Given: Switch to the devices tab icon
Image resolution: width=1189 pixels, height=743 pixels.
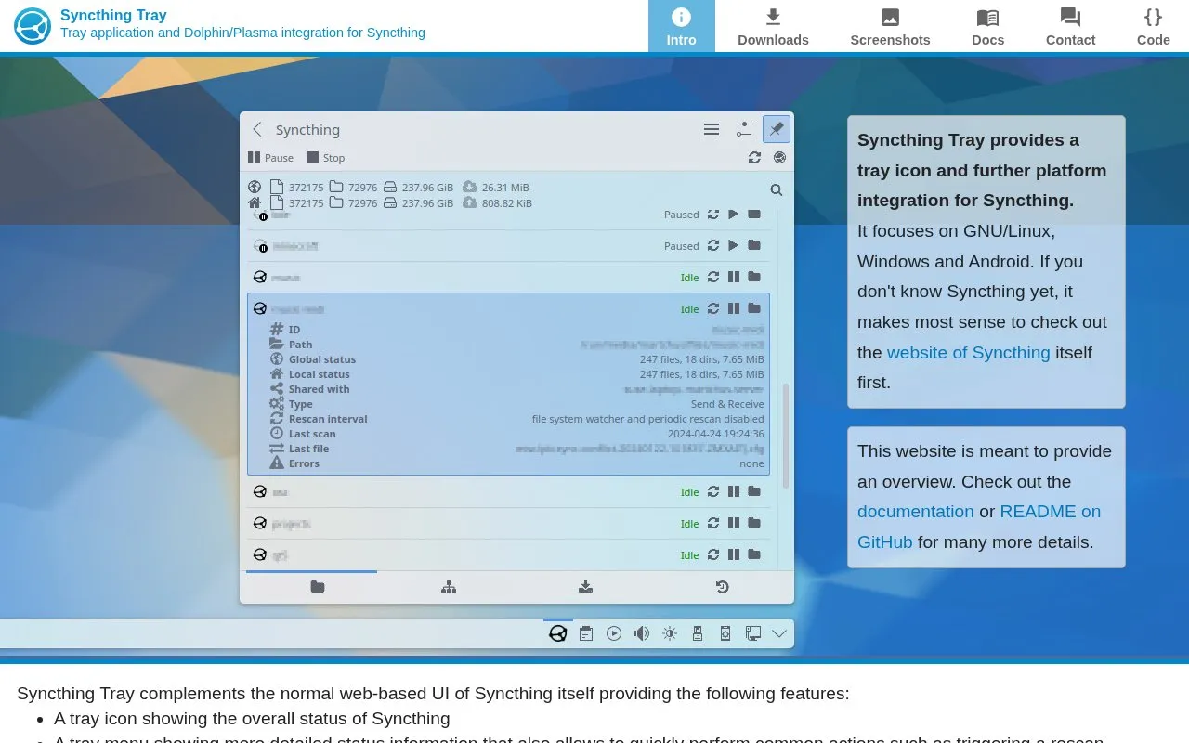Looking at the screenshot, I should click(x=449, y=587).
